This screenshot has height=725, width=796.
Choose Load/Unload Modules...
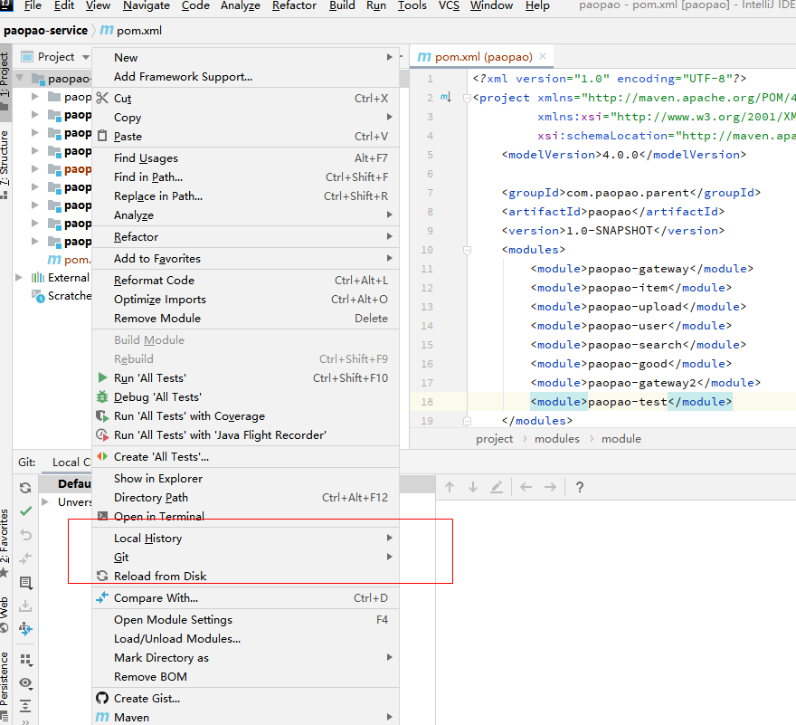[x=246, y=639]
